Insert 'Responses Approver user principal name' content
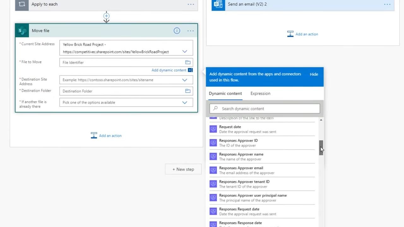 [x=262, y=198]
